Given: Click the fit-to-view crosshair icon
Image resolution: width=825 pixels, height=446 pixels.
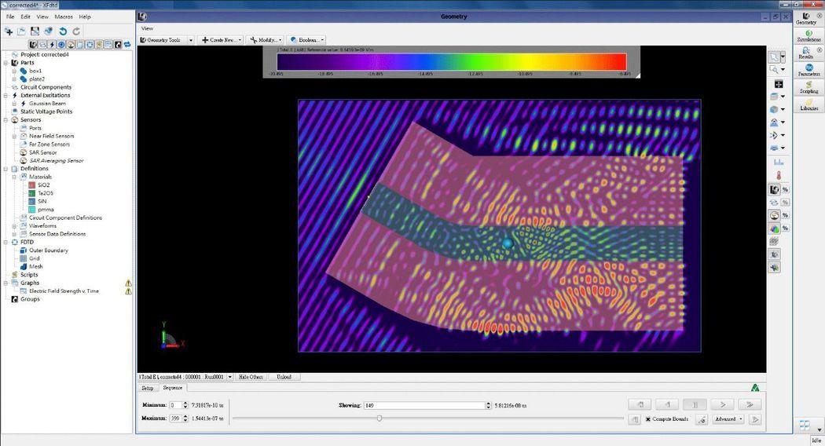Looking at the screenshot, I should point(779,84).
